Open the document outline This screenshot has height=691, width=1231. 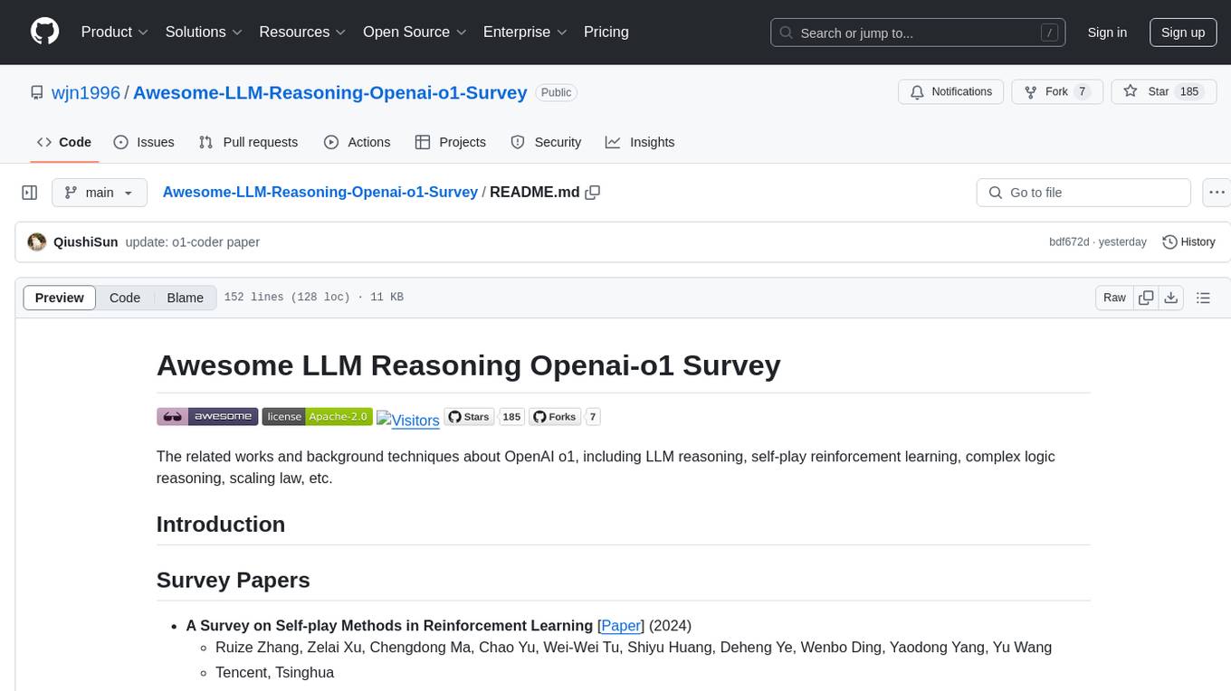(1203, 298)
